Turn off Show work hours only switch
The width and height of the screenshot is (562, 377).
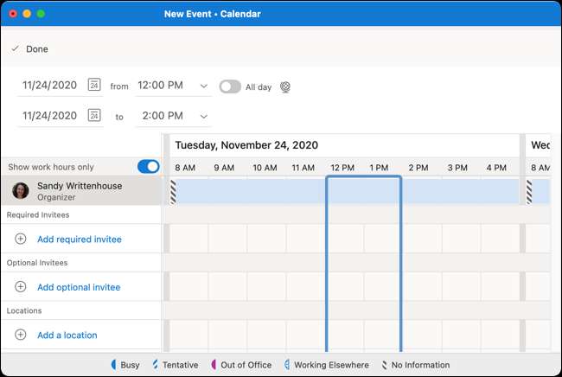pos(149,167)
